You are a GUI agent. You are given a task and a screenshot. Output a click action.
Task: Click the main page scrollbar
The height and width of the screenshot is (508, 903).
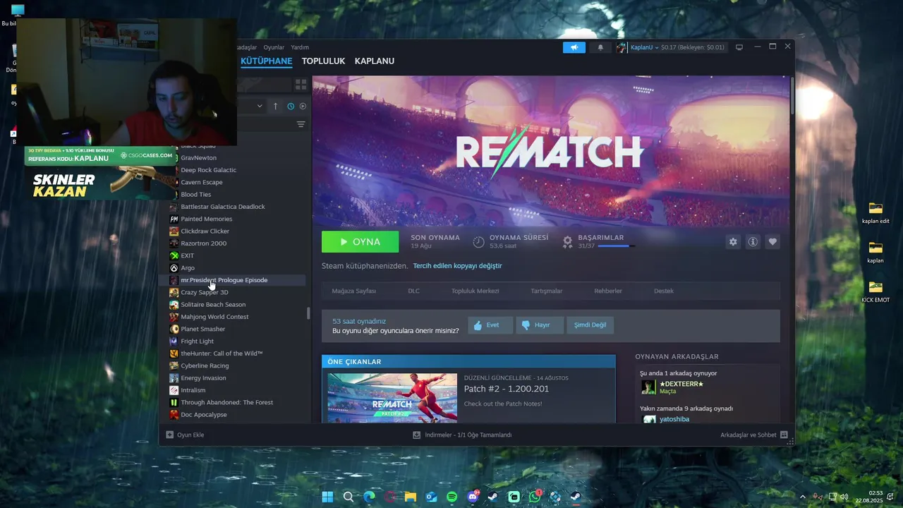point(792,95)
